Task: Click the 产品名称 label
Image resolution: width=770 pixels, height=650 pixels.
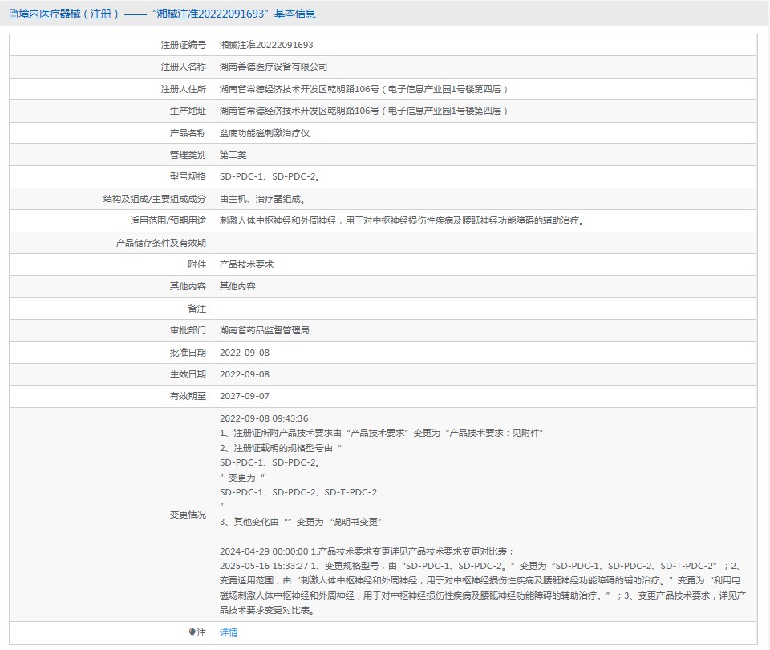Action: (188, 133)
